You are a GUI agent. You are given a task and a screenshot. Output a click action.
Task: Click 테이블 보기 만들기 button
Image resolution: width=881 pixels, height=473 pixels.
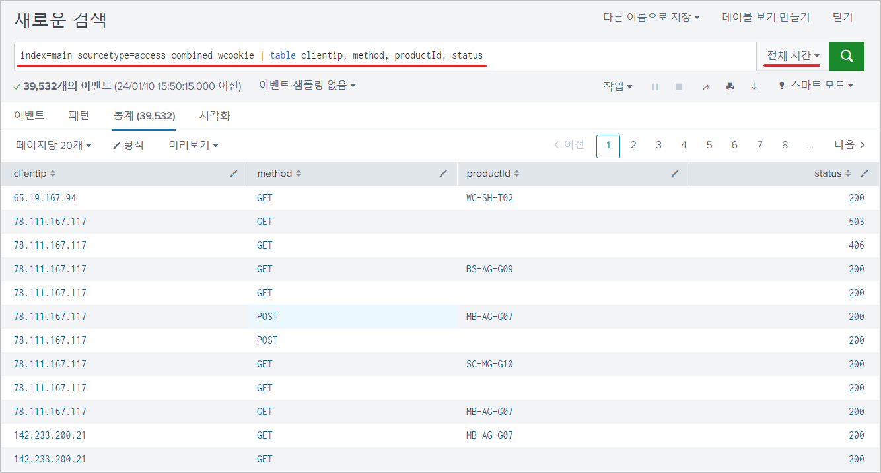(766, 17)
